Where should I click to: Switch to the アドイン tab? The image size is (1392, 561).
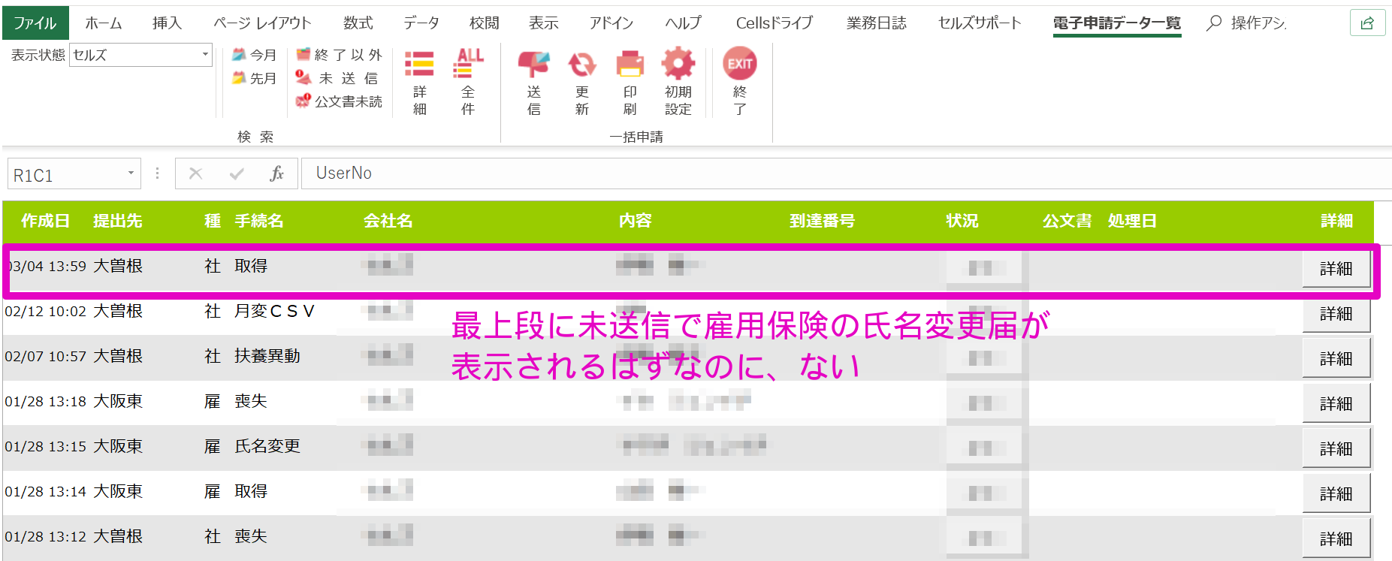point(611,23)
